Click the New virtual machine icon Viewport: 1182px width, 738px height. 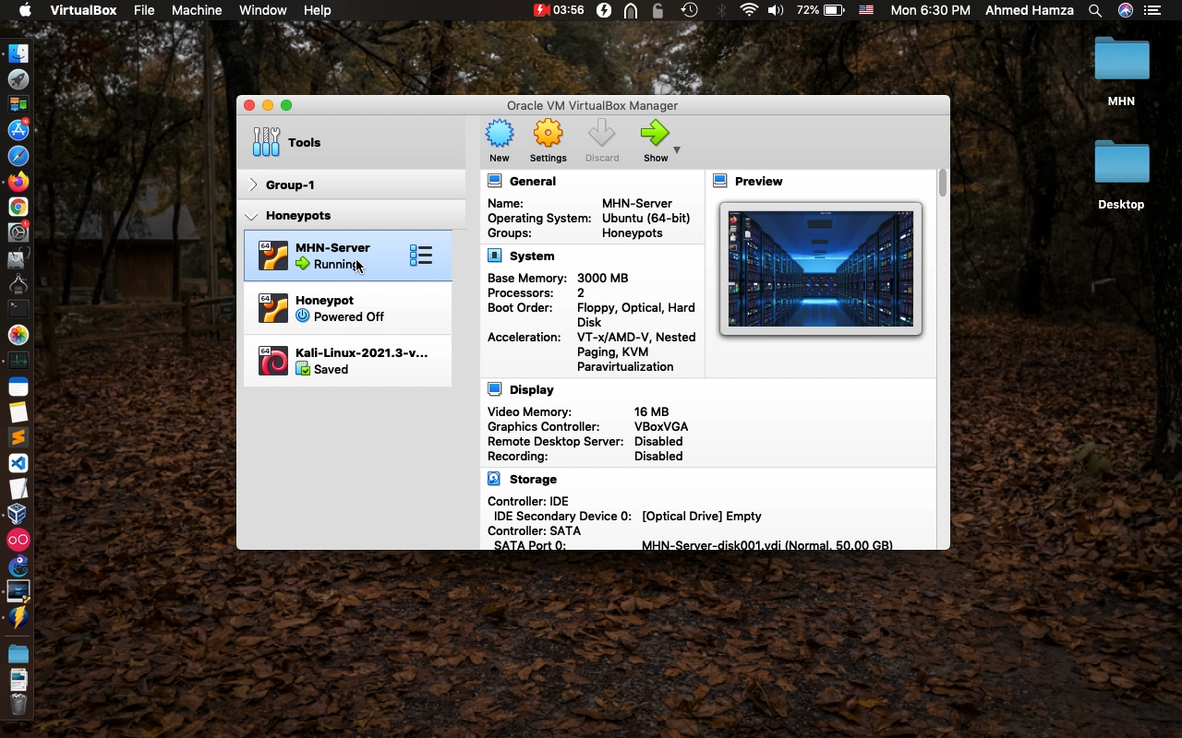(x=500, y=135)
